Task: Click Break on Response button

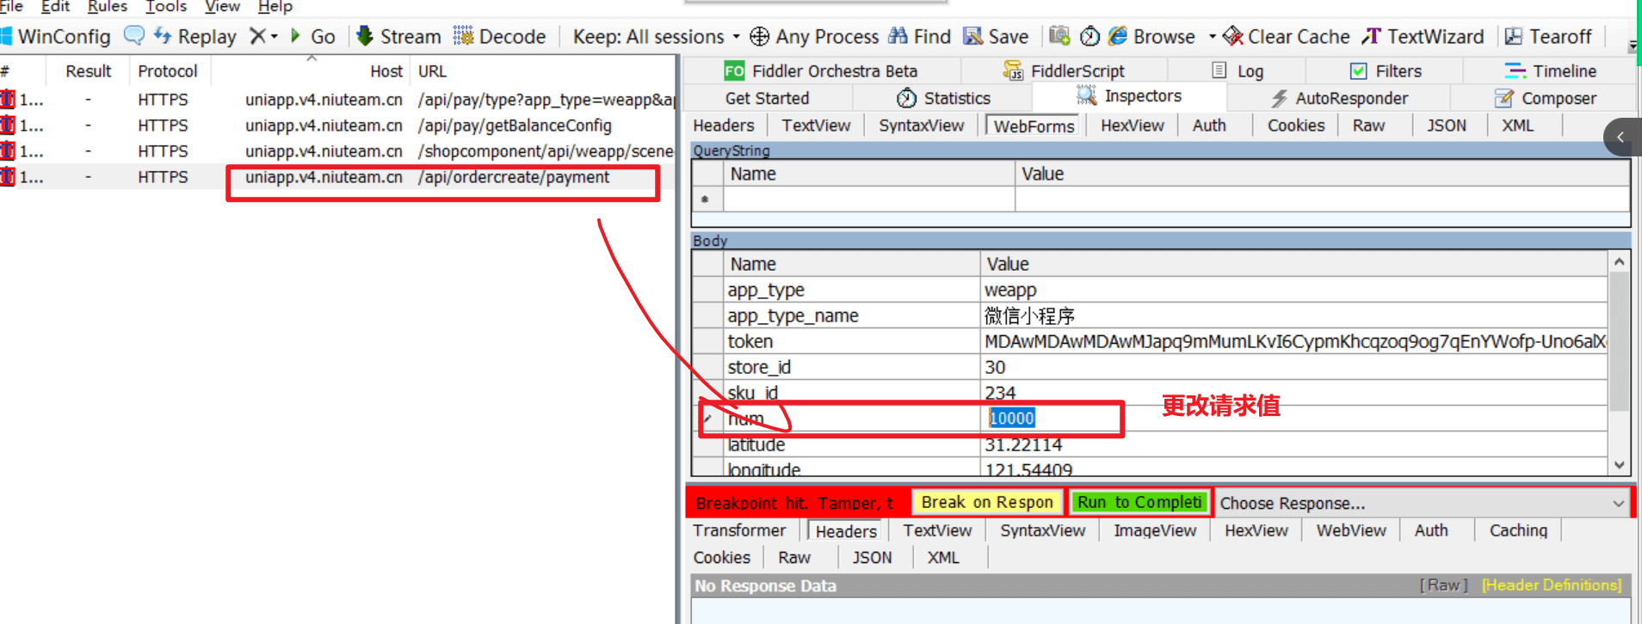Action: click(x=987, y=502)
